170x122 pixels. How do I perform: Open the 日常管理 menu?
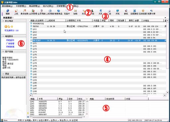tap(62, 6)
